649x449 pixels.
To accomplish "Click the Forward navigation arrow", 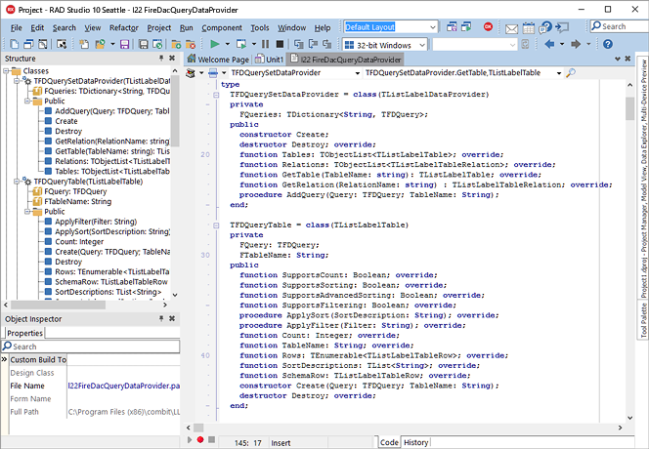I will pos(576,44).
